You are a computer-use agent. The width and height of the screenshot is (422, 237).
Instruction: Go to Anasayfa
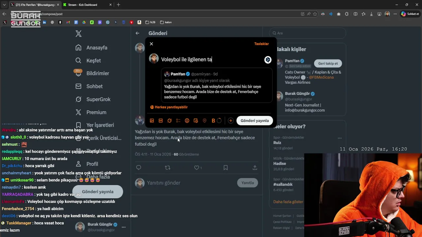[91, 47]
